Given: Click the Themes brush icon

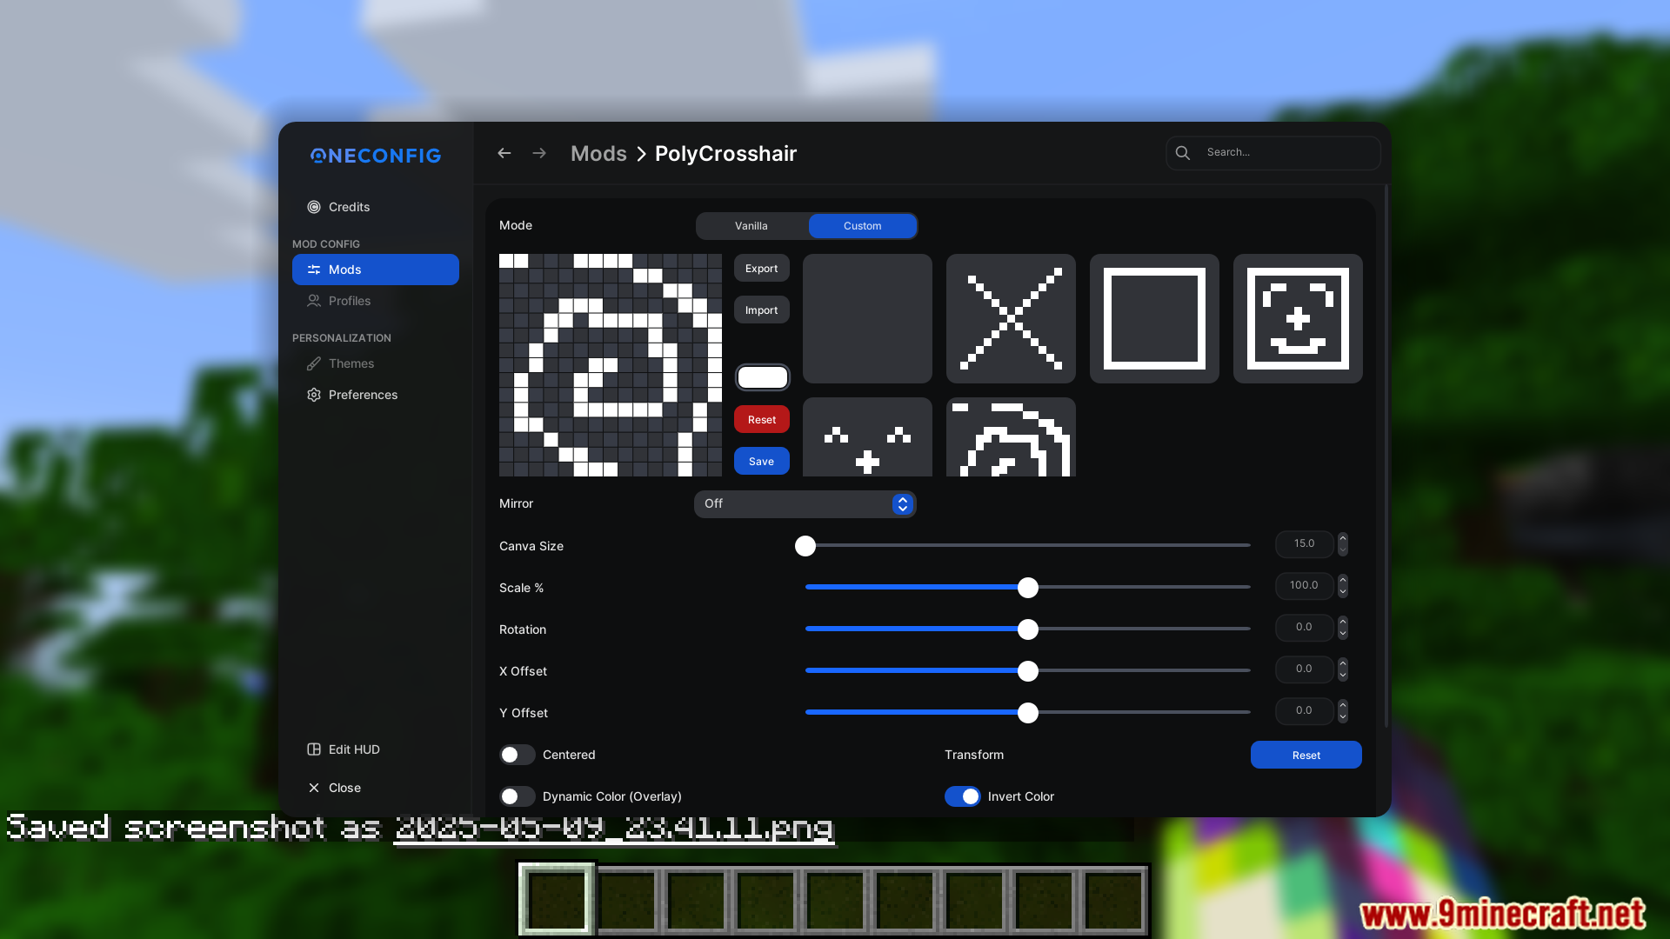Looking at the screenshot, I should click(314, 363).
